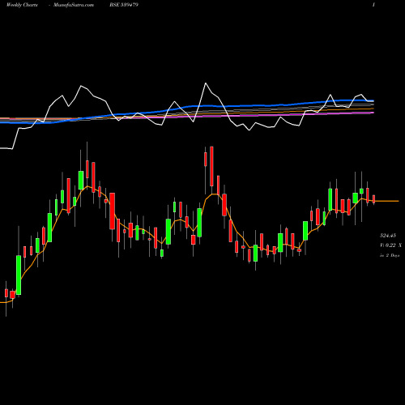Click the 'BSE 539479' symbol label
405x405 pixels.
click(x=124, y=5)
